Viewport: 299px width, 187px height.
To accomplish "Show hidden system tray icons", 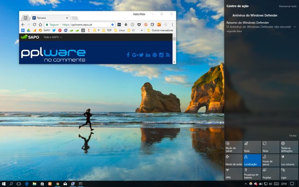I will [246, 183].
